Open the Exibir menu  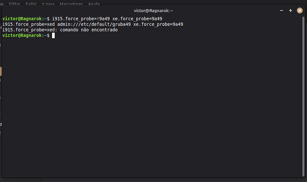point(31,4)
